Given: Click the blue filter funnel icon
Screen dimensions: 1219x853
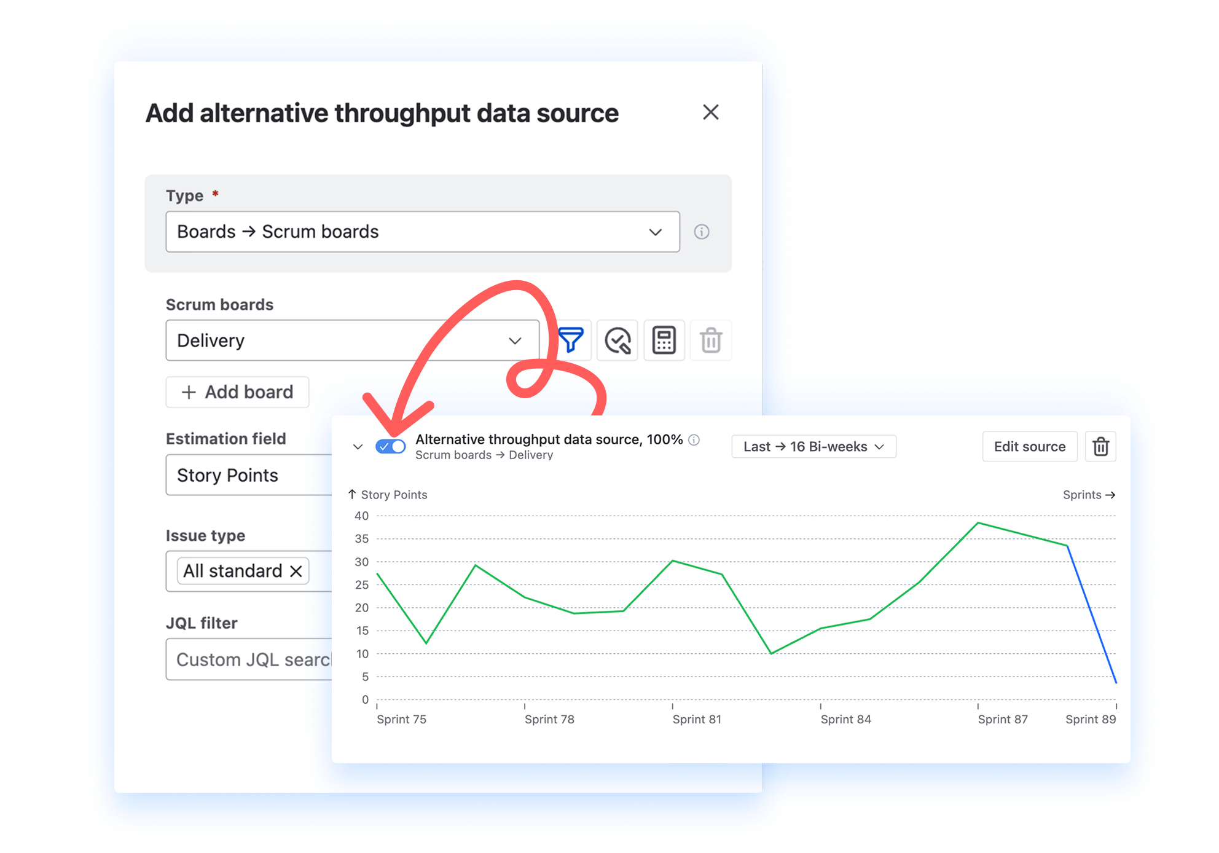Looking at the screenshot, I should (571, 340).
